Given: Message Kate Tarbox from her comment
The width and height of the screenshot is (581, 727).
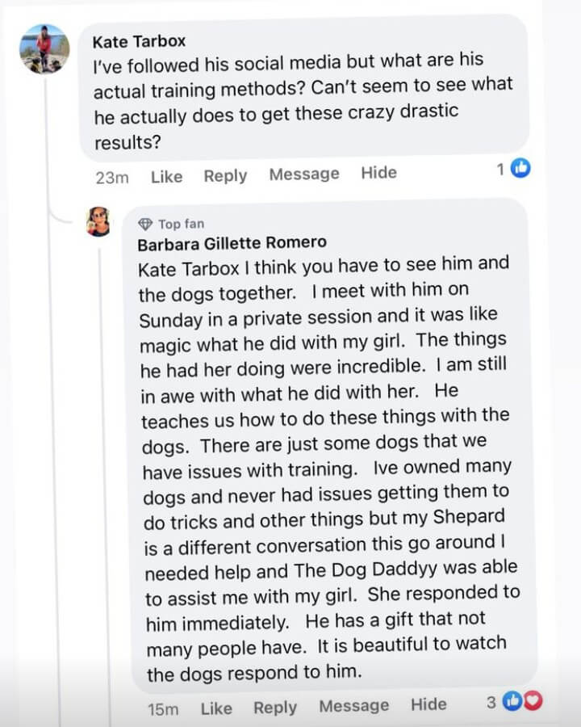Looking at the screenshot, I should 304,174.
